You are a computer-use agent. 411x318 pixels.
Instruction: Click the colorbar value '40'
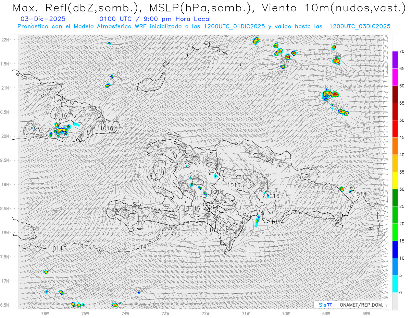click(x=402, y=155)
